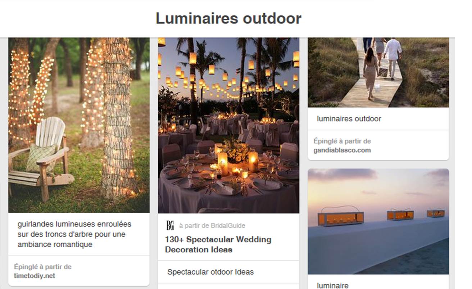The image size is (472, 289).
Task: Visit the gandiablasco.com source link
Action: click(x=342, y=150)
